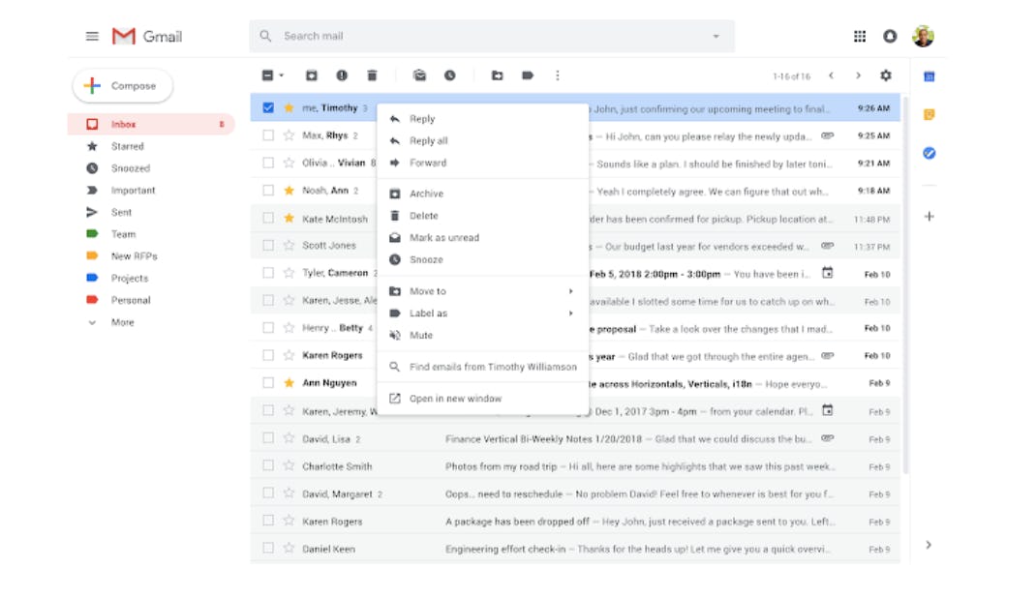Open the Calendar side panel icon
Screen dimensions: 1036x597
(929, 76)
